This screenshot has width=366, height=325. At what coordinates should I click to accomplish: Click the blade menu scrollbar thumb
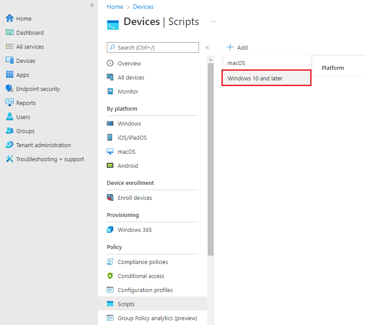(x=210, y=159)
